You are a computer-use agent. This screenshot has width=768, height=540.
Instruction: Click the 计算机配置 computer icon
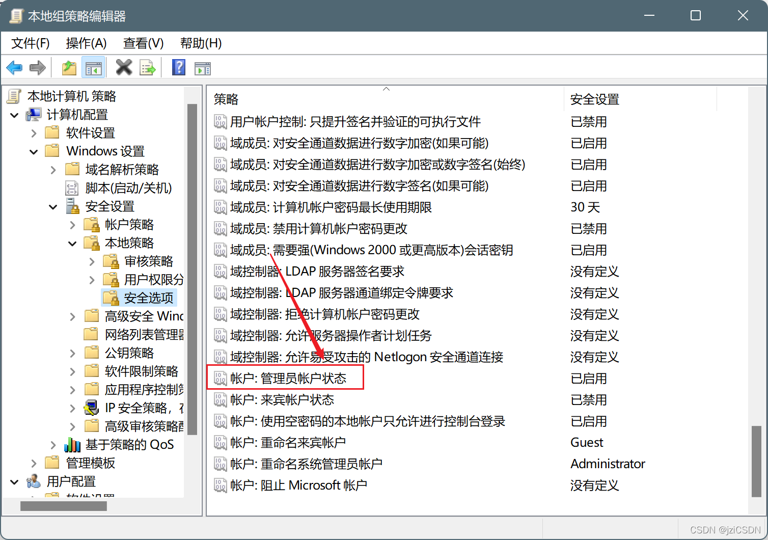coord(34,115)
